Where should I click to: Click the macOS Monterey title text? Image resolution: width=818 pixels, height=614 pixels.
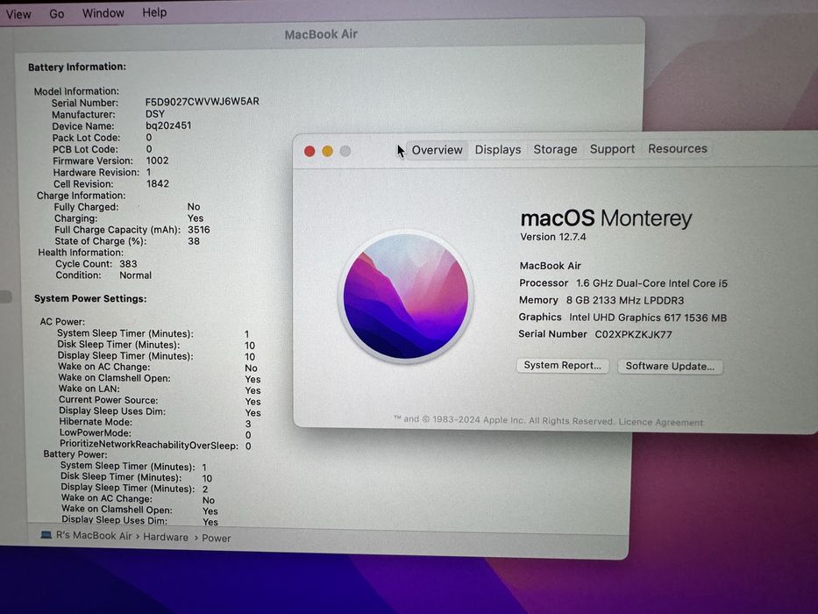tap(606, 218)
